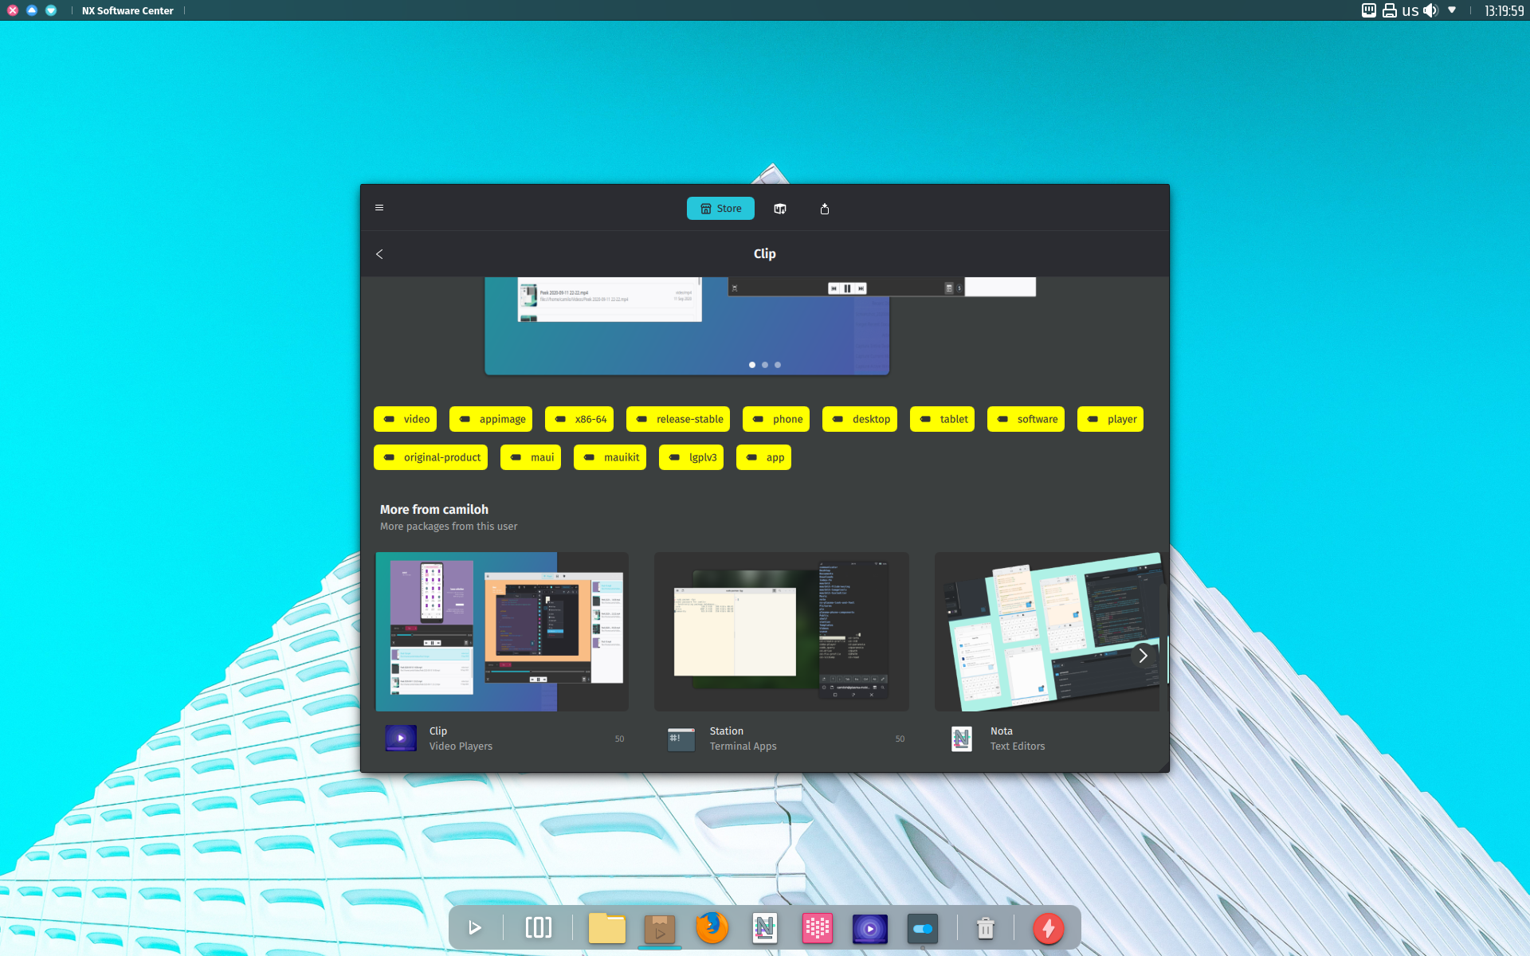Open the Station package thumbnail
This screenshot has height=956, width=1530.
(781, 631)
